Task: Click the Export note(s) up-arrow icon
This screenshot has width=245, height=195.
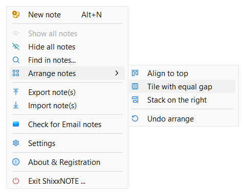Action: click(16, 92)
